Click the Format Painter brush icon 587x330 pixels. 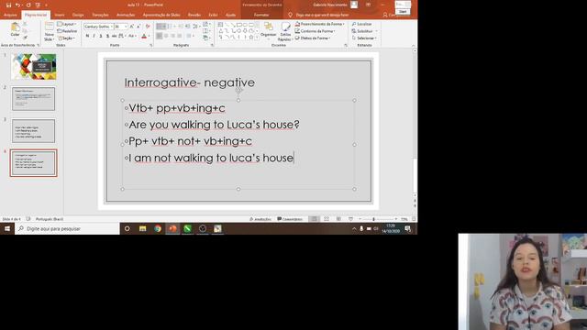click(25, 38)
